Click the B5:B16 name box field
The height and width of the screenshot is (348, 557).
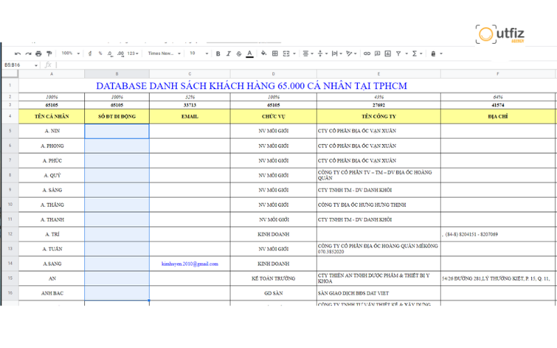17,65
